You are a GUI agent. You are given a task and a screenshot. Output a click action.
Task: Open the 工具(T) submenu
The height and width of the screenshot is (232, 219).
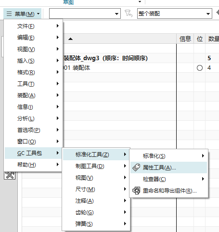(33, 84)
